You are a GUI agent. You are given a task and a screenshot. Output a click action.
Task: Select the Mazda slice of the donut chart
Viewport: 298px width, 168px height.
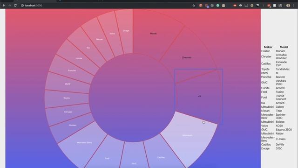point(153,34)
